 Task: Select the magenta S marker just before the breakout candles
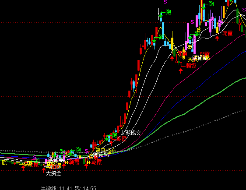coord(86,151)
